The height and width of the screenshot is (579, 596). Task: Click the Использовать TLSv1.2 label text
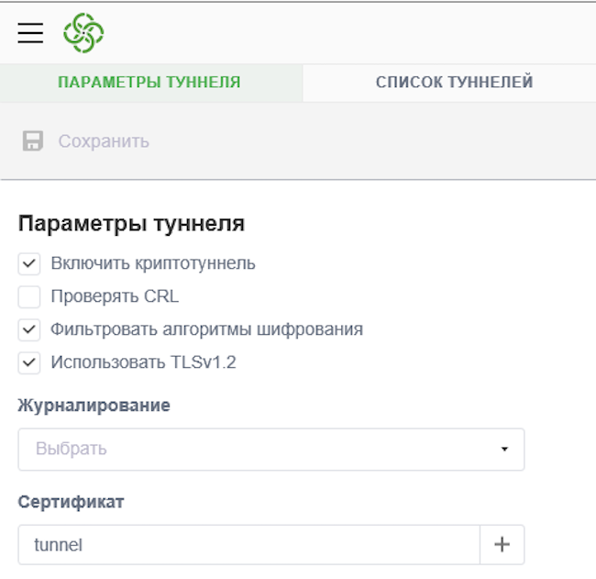144,362
